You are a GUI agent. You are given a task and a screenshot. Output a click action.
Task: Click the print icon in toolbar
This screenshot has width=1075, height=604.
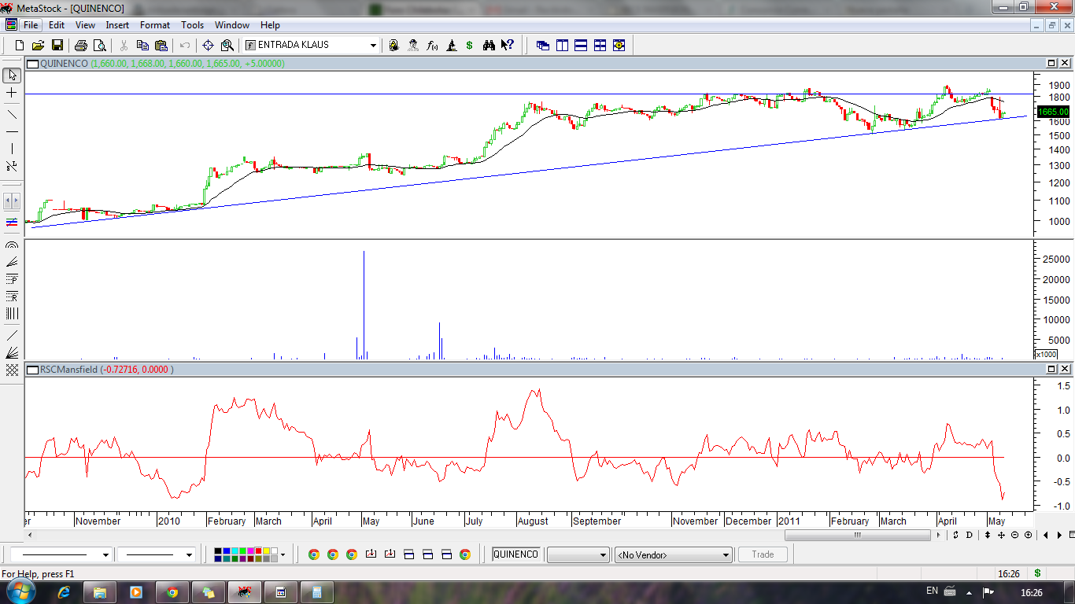point(81,46)
